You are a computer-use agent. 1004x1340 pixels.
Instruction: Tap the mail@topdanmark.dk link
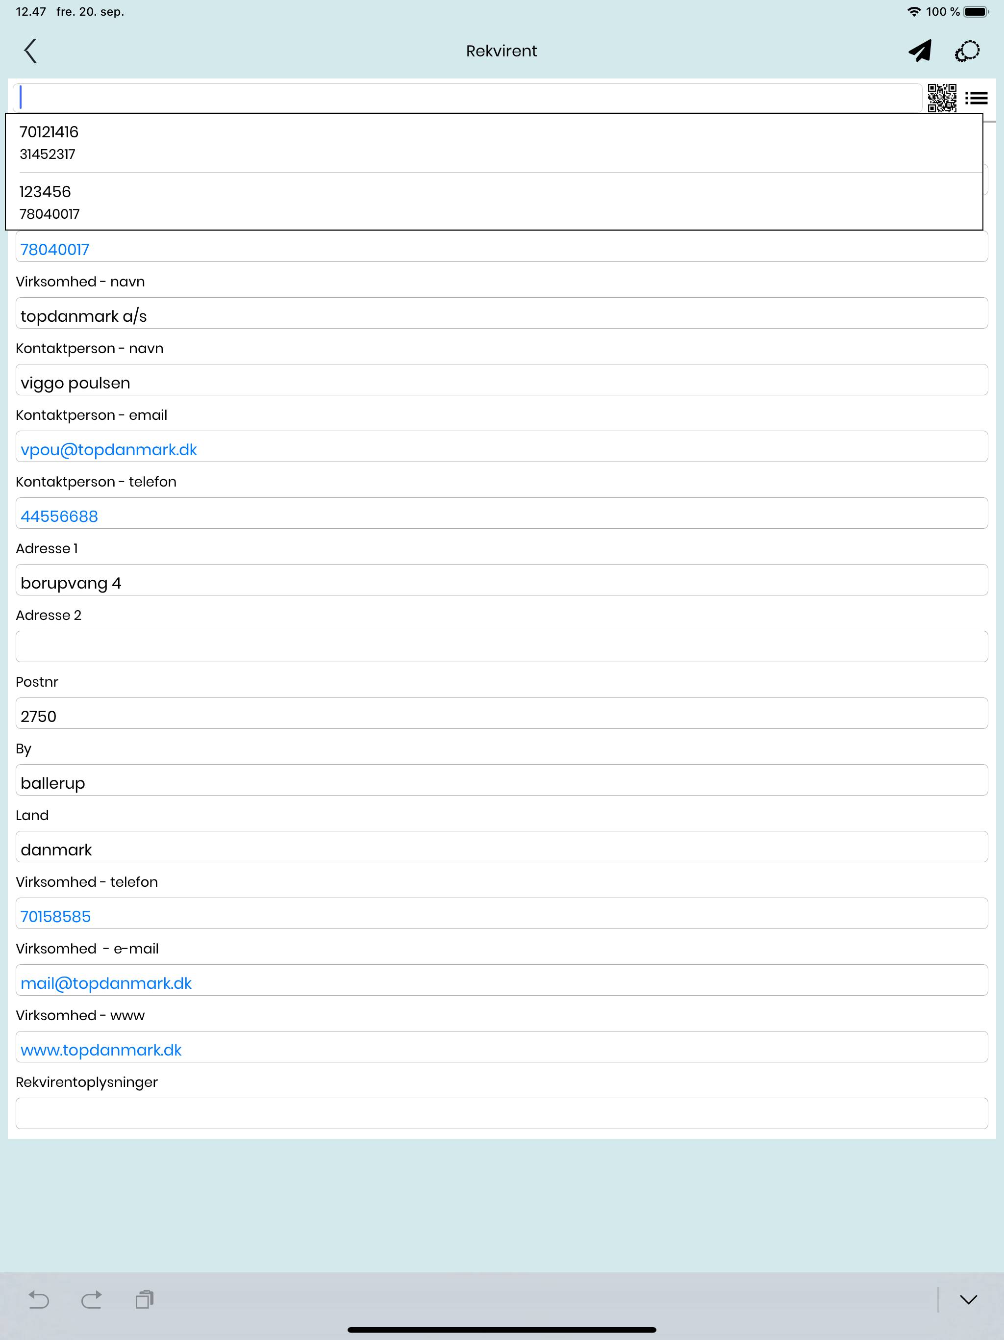[106, 983]
